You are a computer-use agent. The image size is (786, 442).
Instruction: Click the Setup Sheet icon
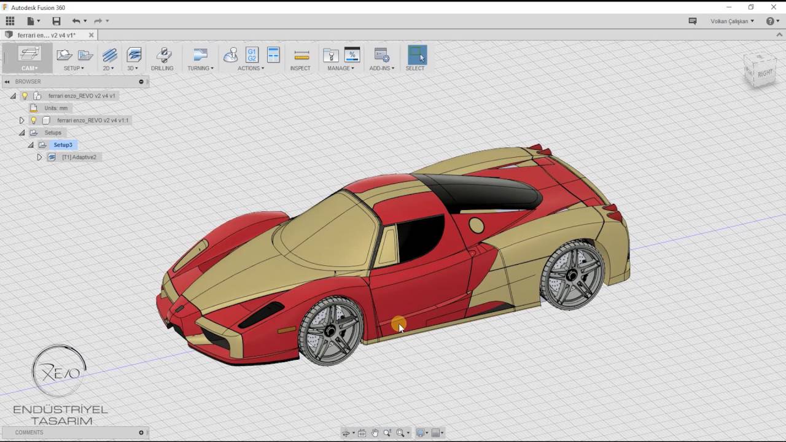tap(273, 55)
